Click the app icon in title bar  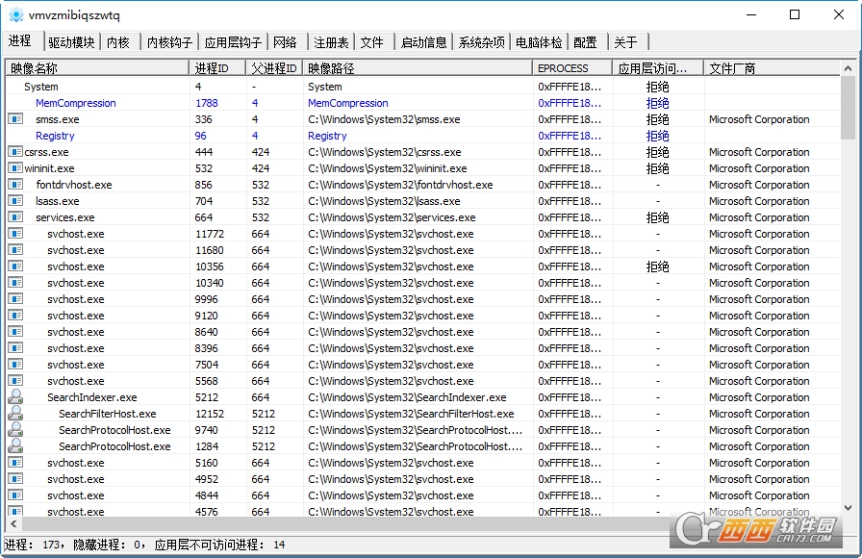pos(15,14)
